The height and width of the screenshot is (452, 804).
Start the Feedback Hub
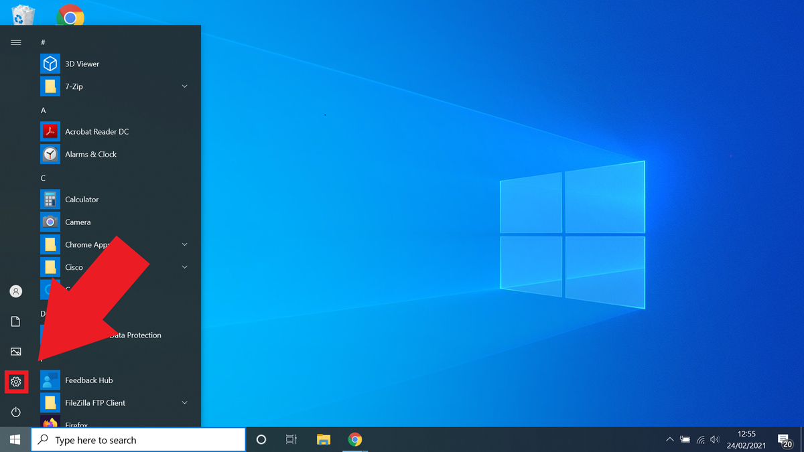point(87,380)
